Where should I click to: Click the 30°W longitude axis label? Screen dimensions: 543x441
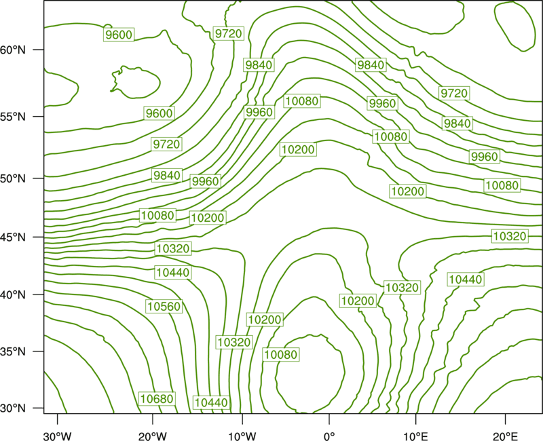[x=58, y=436]
